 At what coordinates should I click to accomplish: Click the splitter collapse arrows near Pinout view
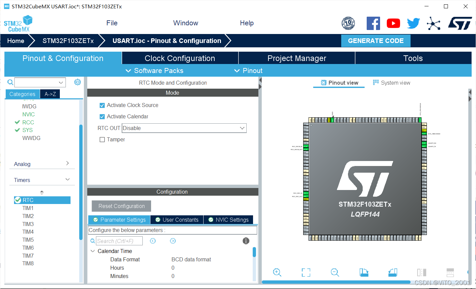tap(260, 83)
